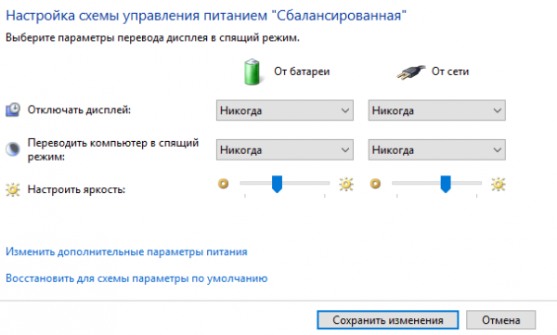Open the display-off dropdown for battery
The width and height of the screenshot is (557, 335).
click(x=285, y=110)
